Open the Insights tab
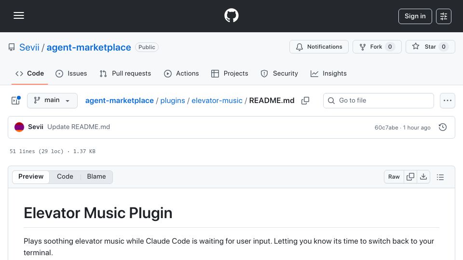The width and height of the screenshot is (463, 260). coord(328,73)
